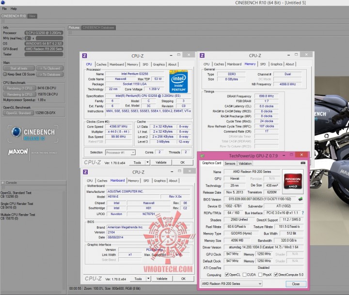Screen dimensions: 349x295
Task: Open the Help menu in Cinebench
Action: (14, 9)
